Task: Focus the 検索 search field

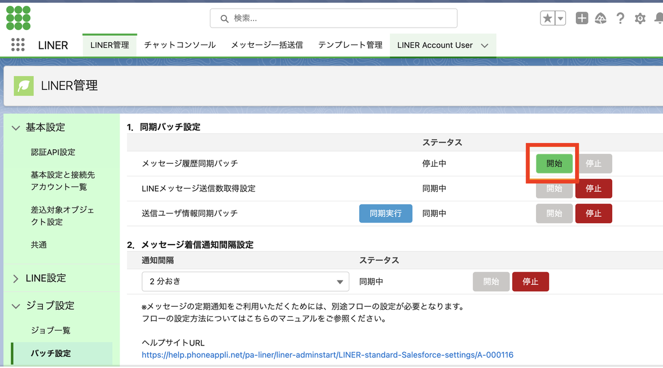Action: click(x=334, y=18)
